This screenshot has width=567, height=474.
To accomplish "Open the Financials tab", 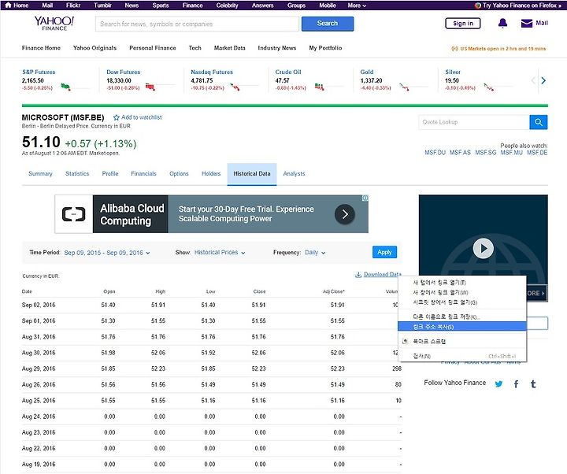I will point(143,173).
